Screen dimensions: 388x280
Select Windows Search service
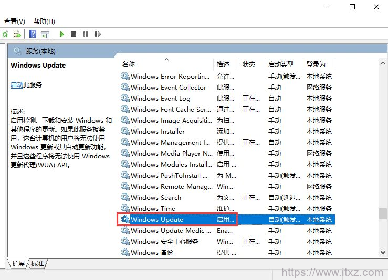click(x=228, y=198)
